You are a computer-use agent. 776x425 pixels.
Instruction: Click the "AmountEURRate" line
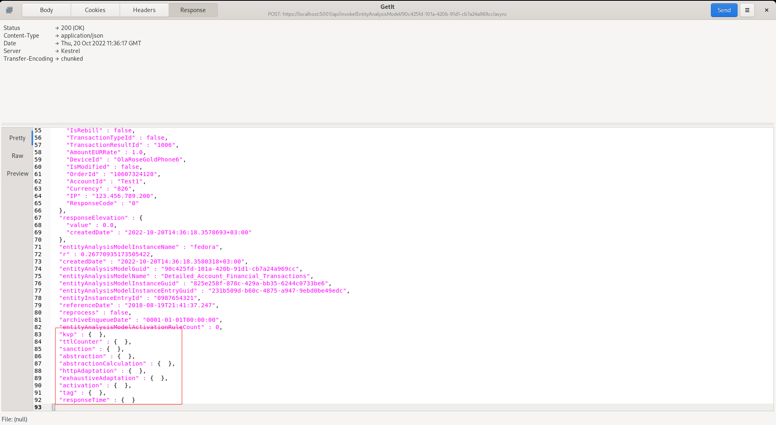[x=106, y=152]
